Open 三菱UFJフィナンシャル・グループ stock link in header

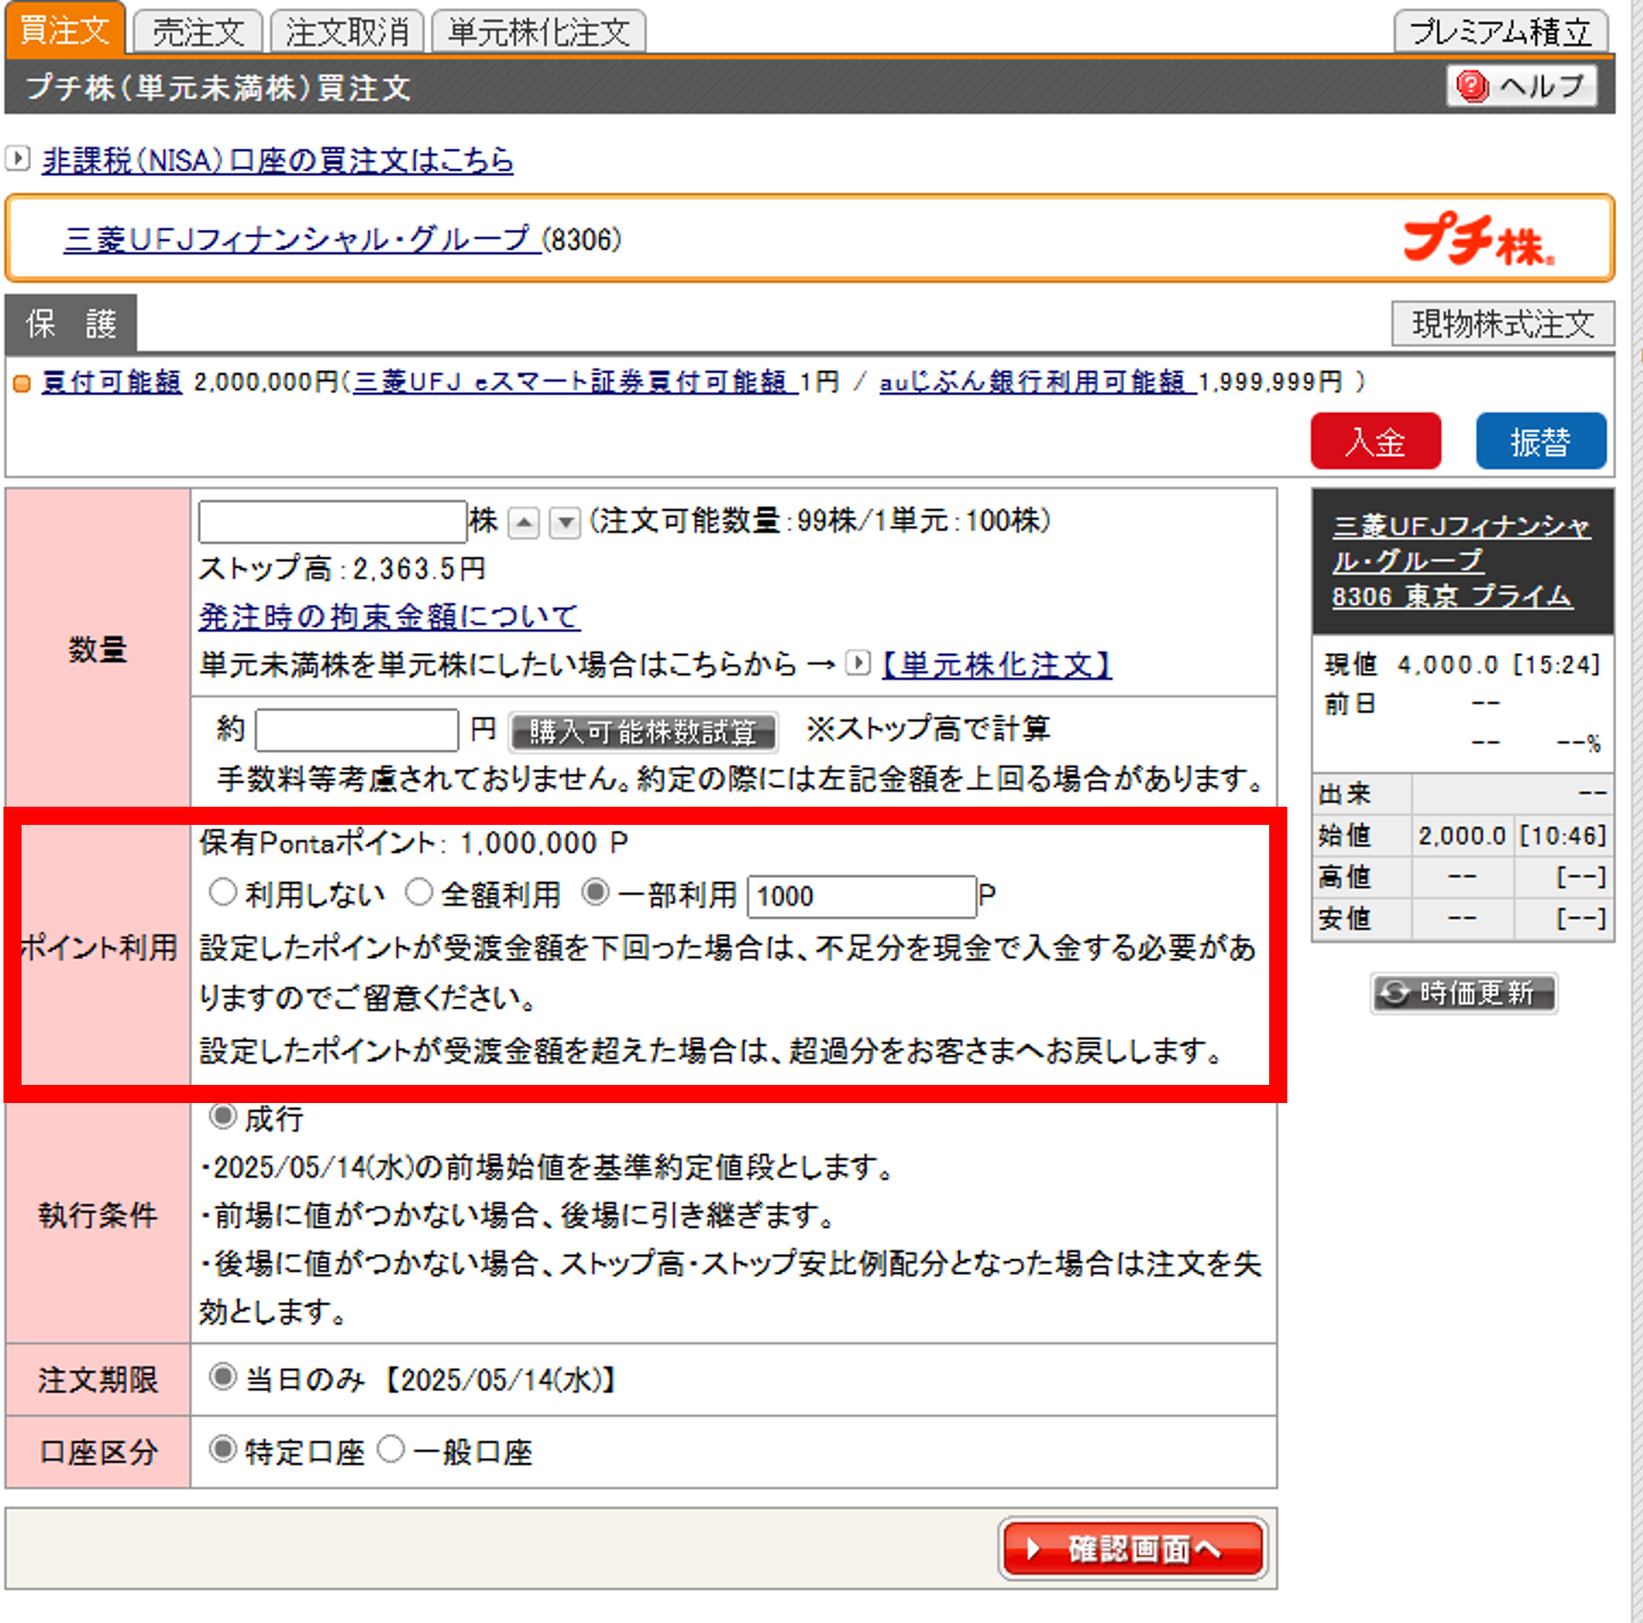(302, 238)
